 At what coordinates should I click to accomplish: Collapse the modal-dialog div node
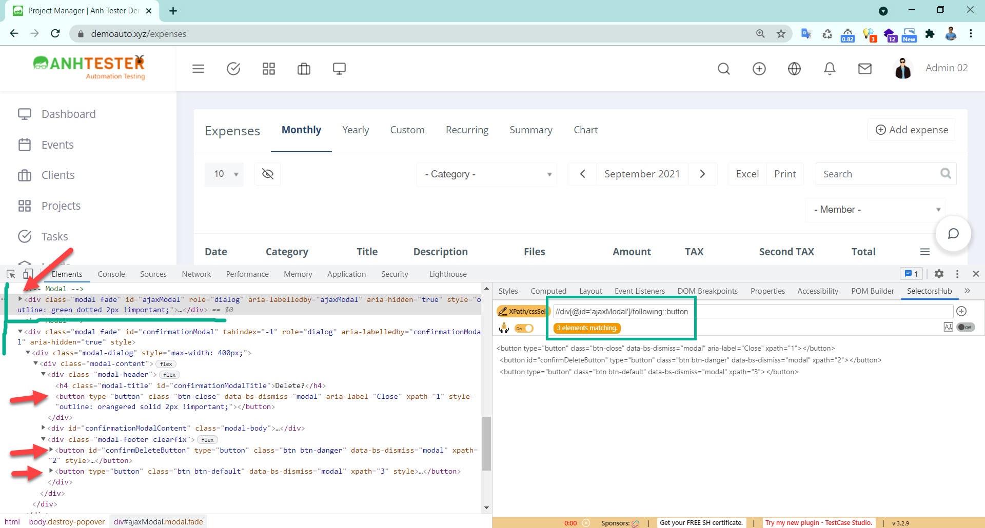click(x=28, y=353)
